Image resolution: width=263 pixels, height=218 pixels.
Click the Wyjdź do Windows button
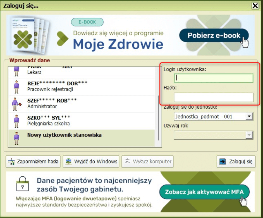tap(91, 162)
